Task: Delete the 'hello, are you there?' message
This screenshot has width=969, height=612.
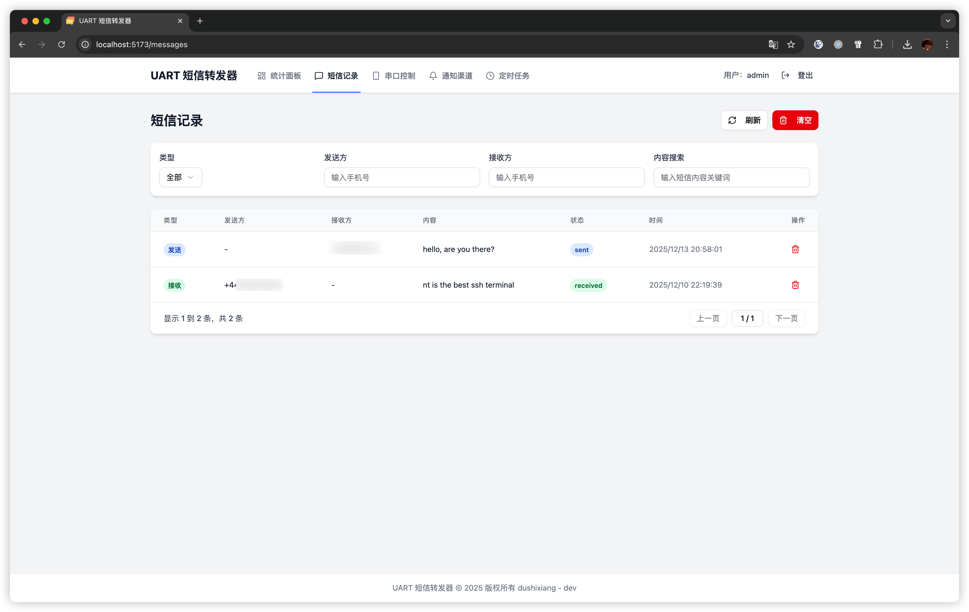Action: click(x=795, y=249)
